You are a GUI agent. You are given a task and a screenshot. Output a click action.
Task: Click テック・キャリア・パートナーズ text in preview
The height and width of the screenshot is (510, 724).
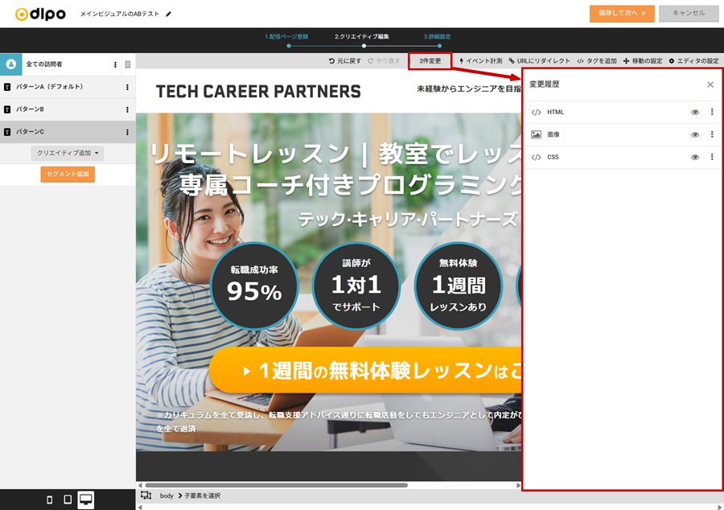408,220
